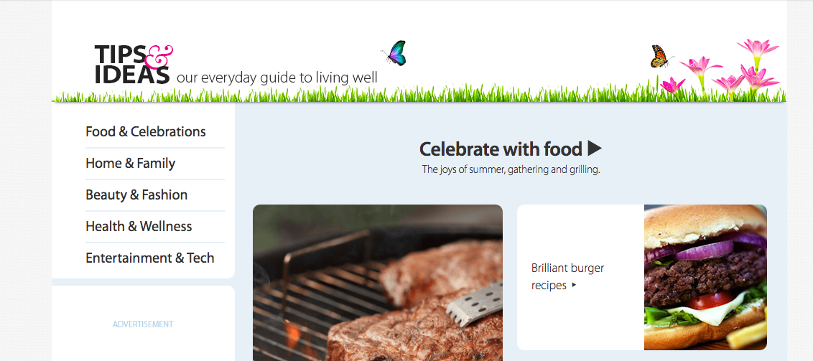Open Home & Family category
Image resolution: width=813 pixels, height=361 pixels.
coord(130,163)
